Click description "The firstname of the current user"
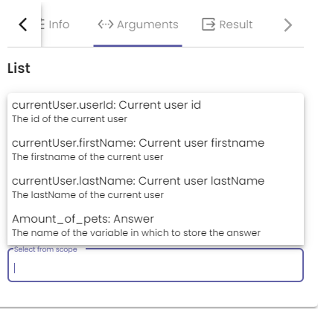 88,157
